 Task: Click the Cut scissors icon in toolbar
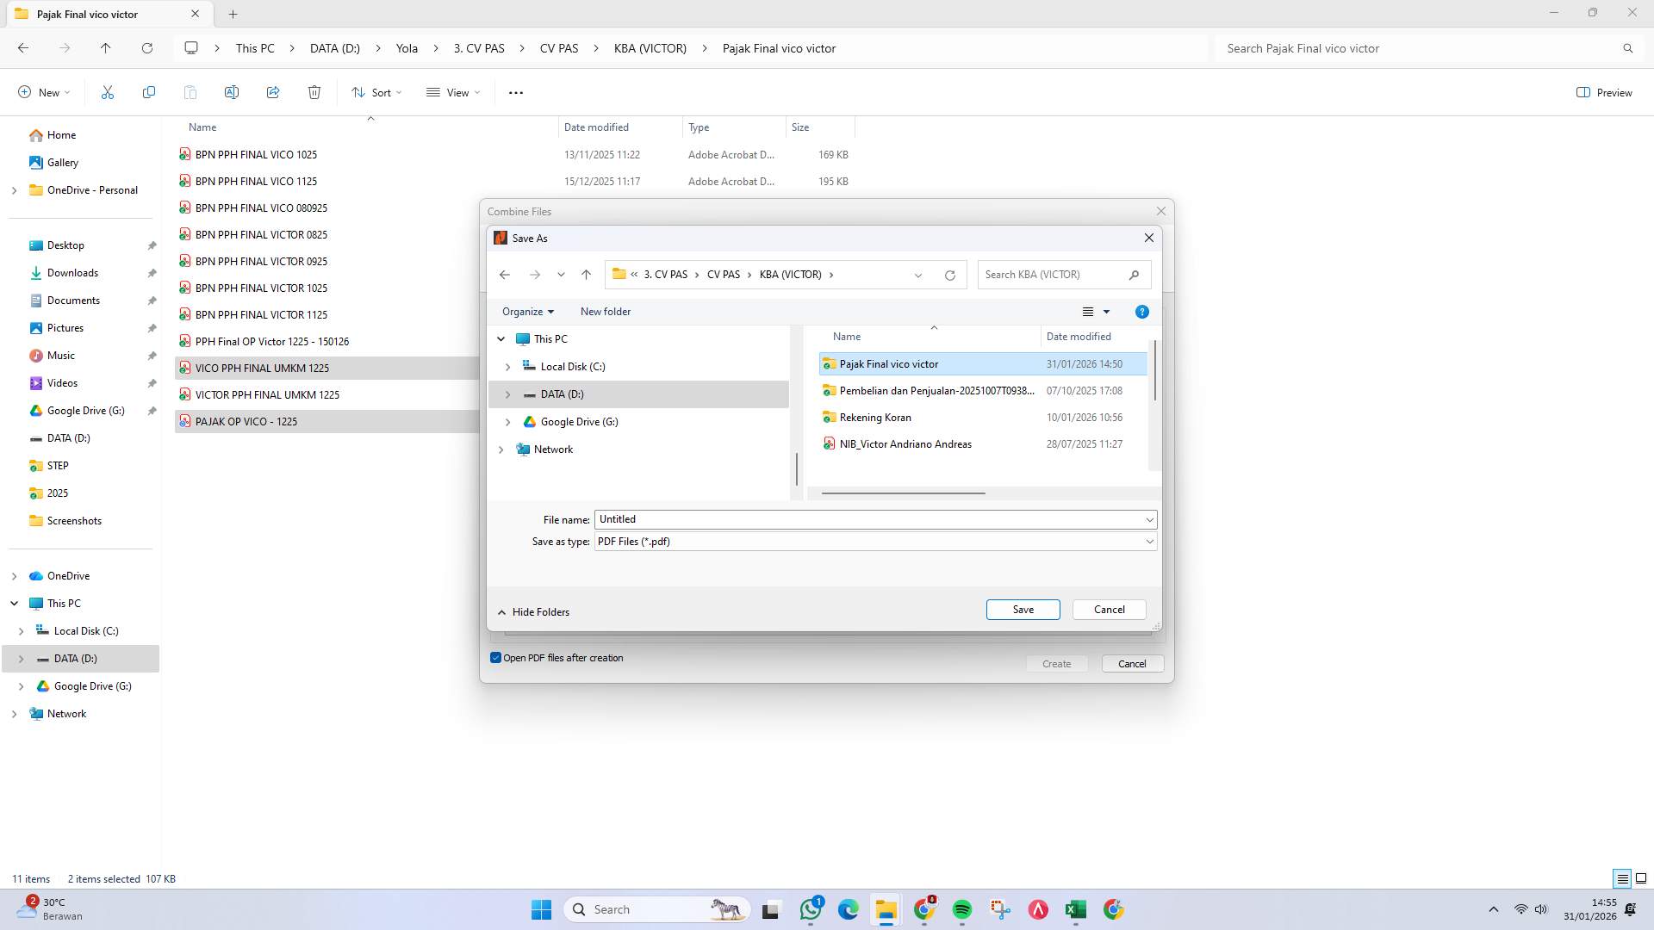pos(108,92)
